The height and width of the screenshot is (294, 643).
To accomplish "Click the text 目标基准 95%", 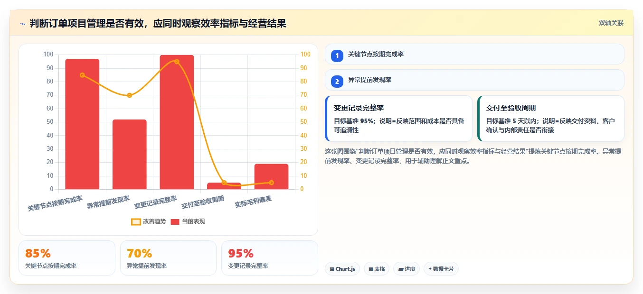I will click(x=353, y=121).
